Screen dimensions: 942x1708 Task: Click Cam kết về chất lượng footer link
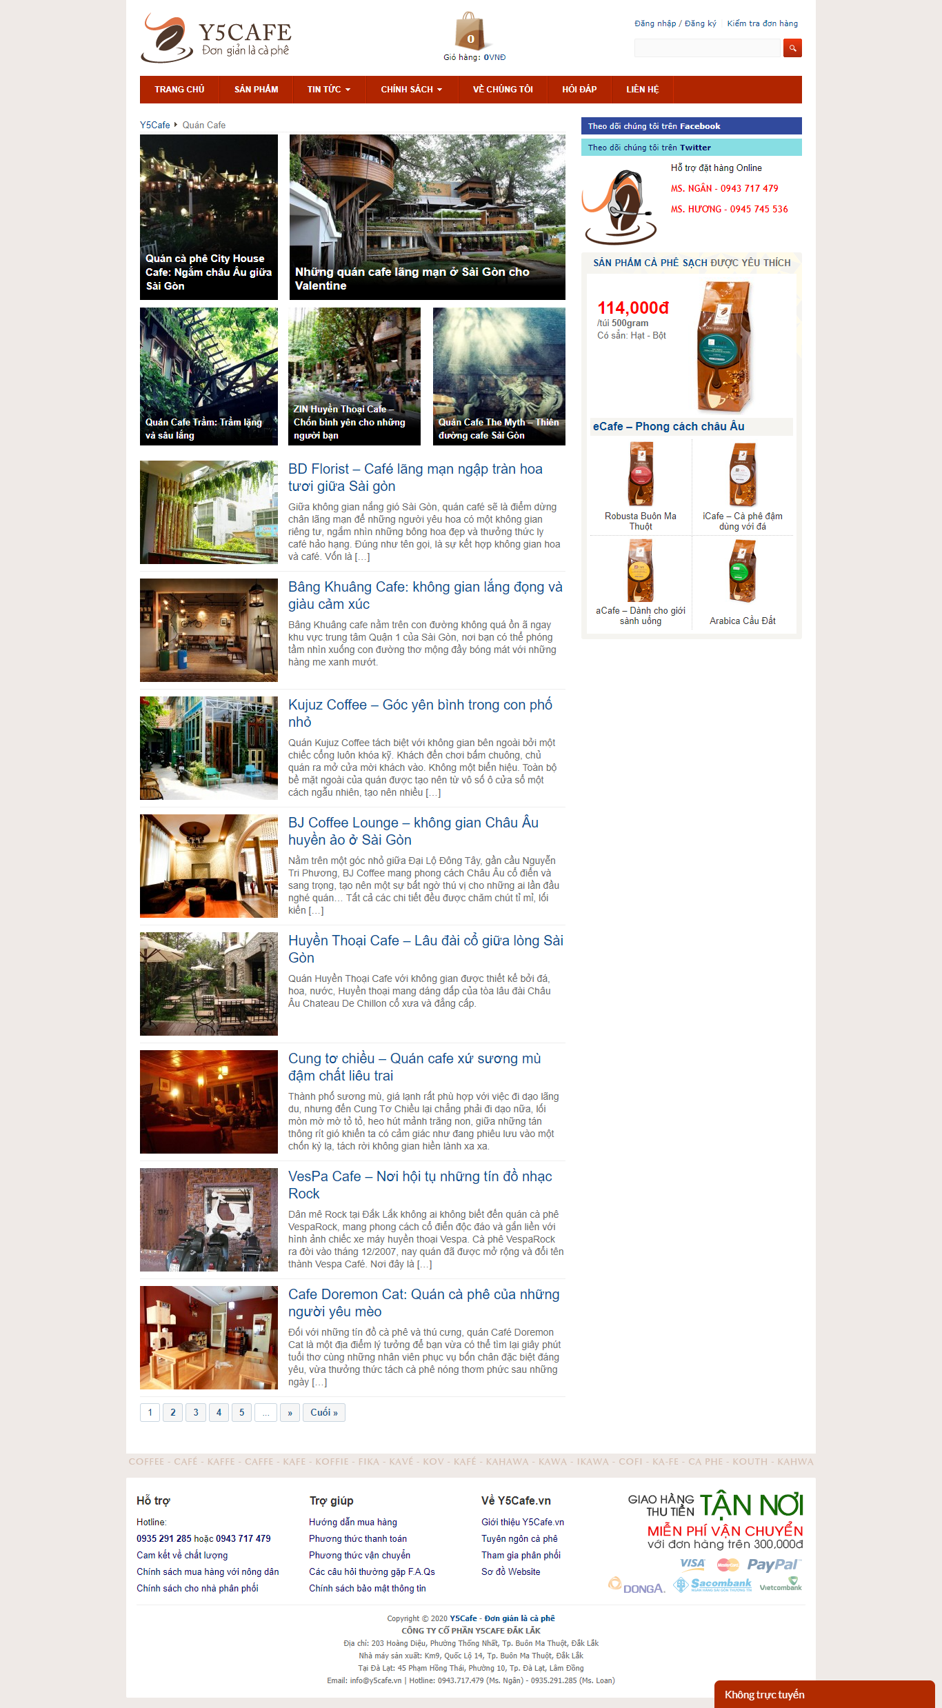click(182, 1555)
